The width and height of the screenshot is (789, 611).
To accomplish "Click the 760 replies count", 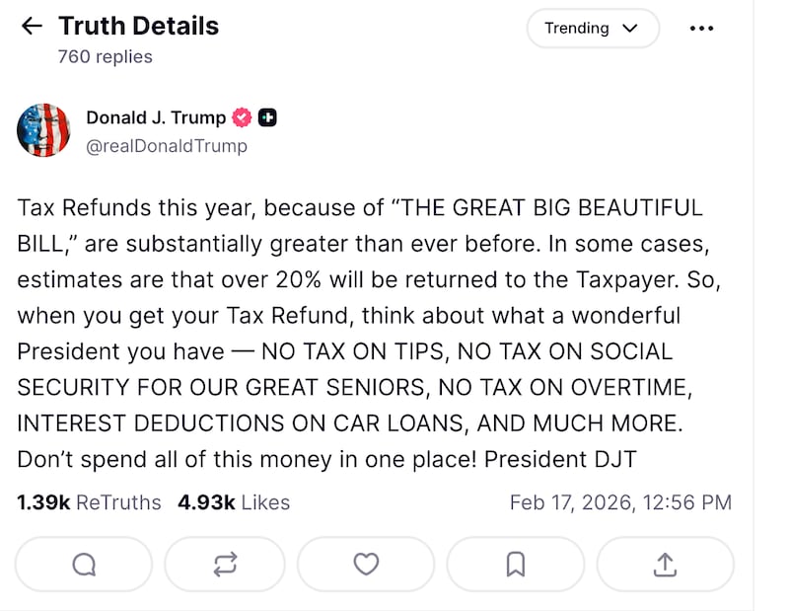I will (x=106, y=56).
